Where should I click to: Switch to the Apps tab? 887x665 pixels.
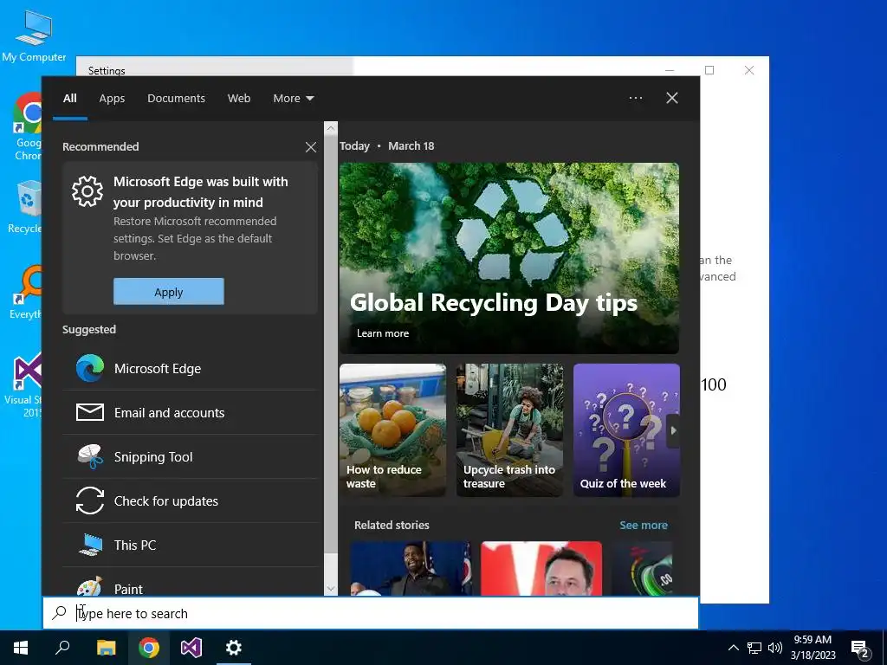point(112,99)
